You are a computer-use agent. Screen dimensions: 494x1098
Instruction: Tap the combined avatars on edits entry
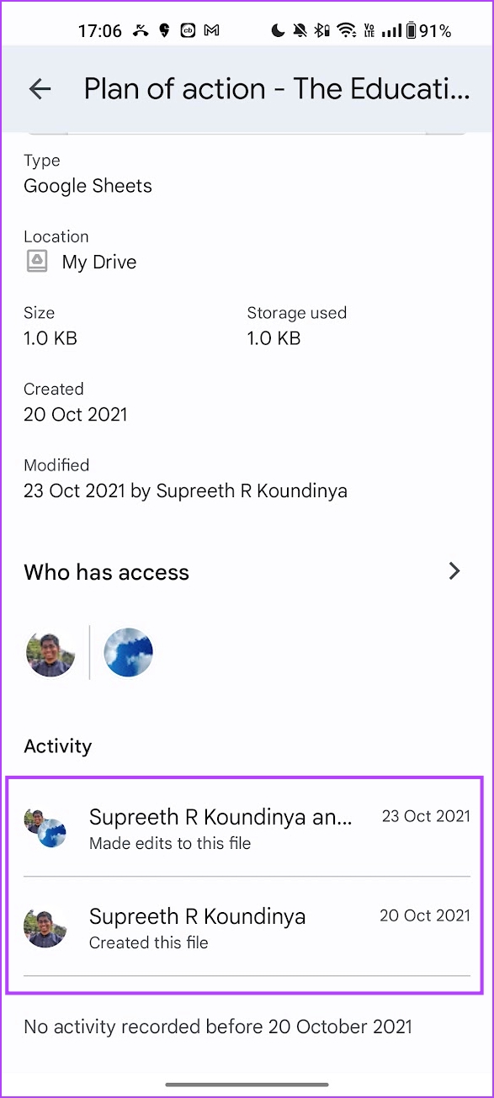pyautogui.click(x=45, y=828)
